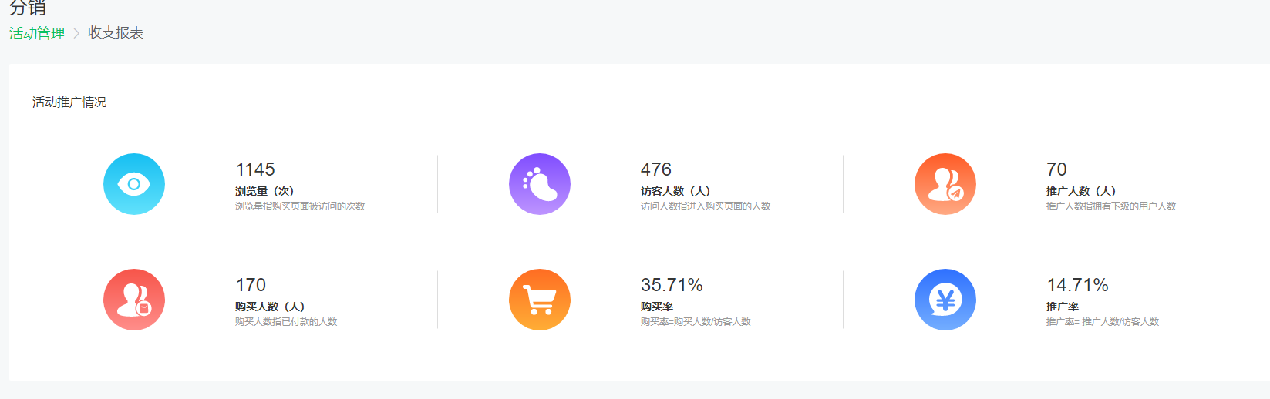Click the 分销 page title

click(x=28, y=8)
